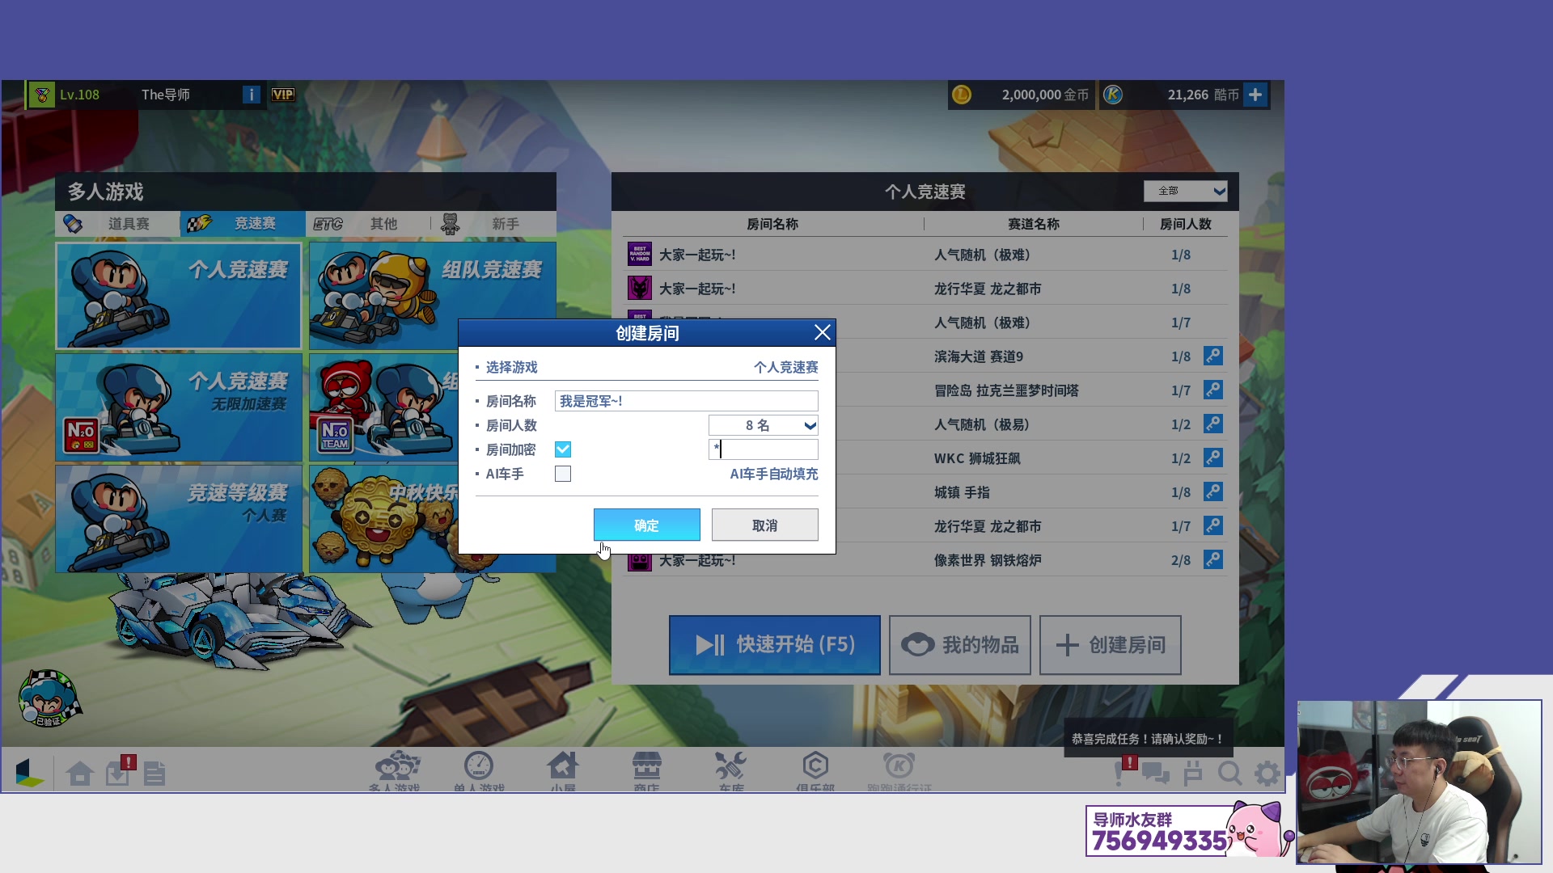Check the AI车手 checkbox
1553x873 pixels.
(x=563, y=474)
